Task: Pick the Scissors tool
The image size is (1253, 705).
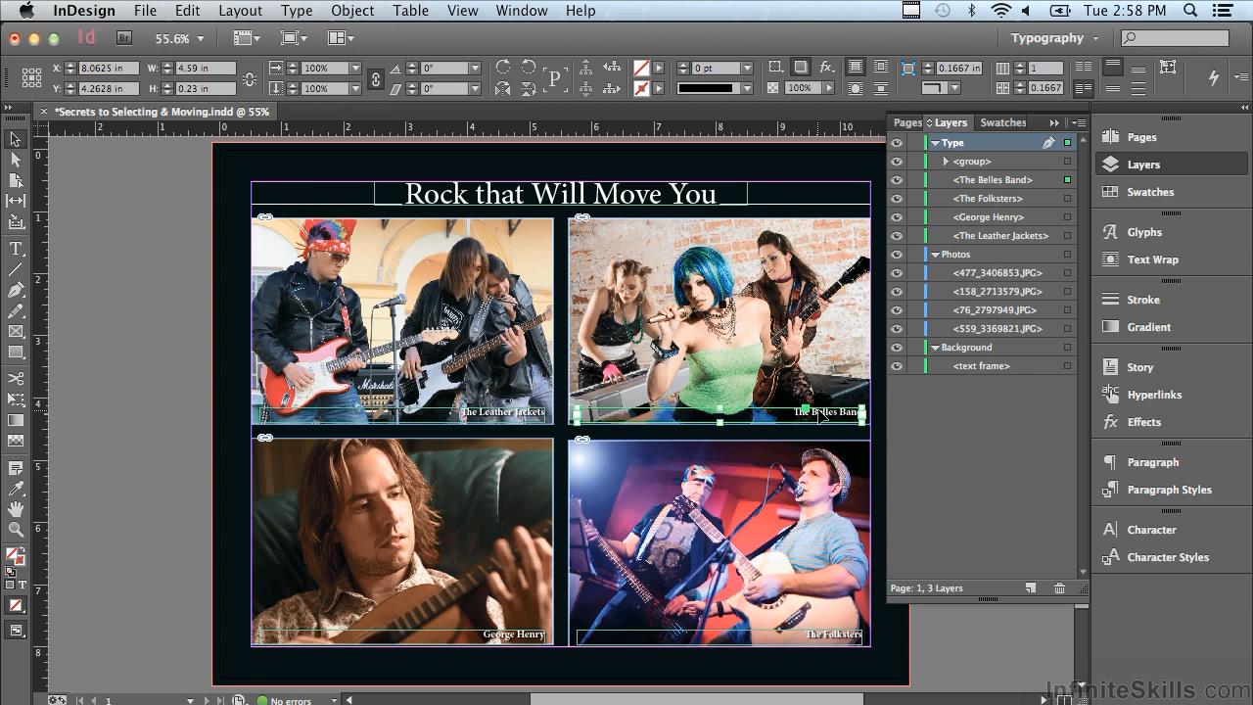Action: [16, 379]
